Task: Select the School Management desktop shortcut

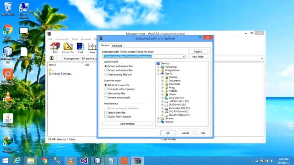Action: coord(23,34)
